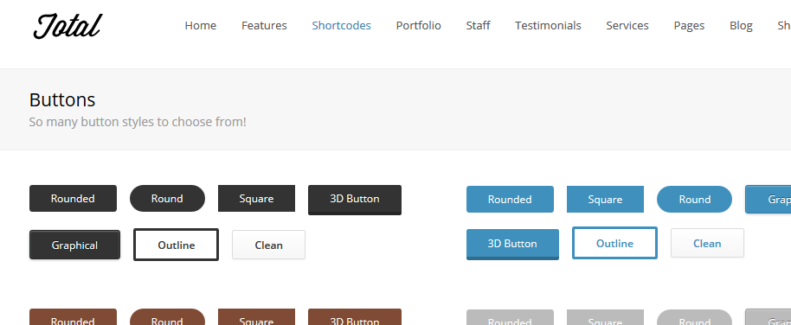Screen dimensions: 791x325
Task: Click the black 3D Button
Action: click(355, 200)
